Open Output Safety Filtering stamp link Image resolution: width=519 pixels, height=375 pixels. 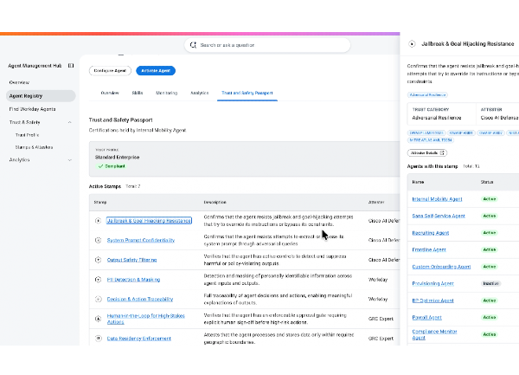[131, 260]
